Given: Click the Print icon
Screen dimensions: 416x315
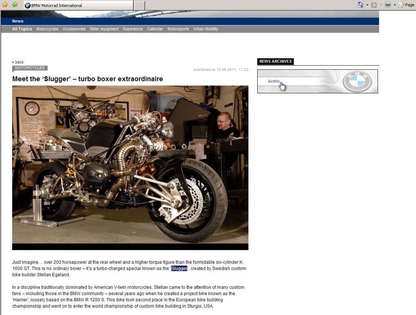Looking at the screenshot, I should pyautogui.click(x=388, y=5).
